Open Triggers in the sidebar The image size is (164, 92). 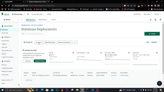pos(4,44)
